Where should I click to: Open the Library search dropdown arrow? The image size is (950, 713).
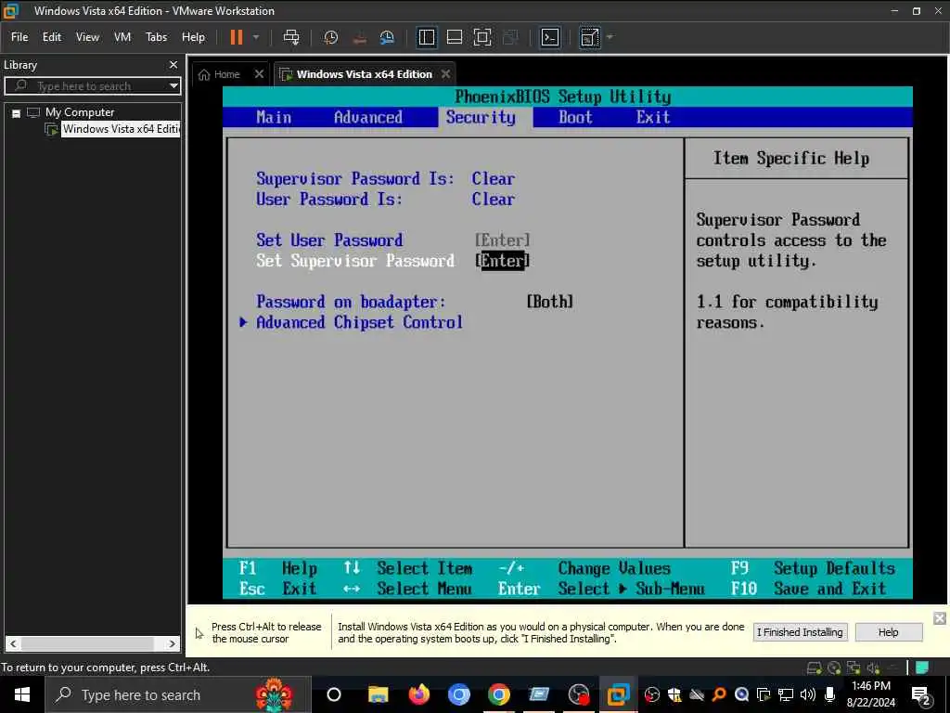pos(173,86)
